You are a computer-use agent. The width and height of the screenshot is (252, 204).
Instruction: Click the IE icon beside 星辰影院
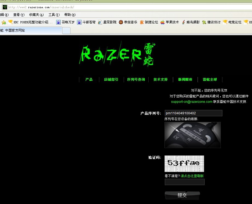100,22
